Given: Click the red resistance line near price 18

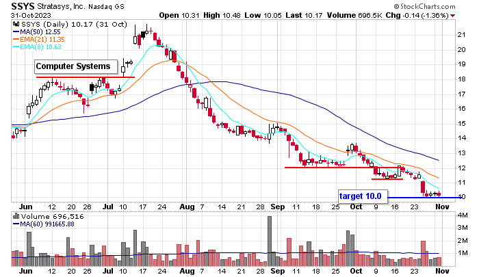Looking at the screenshot, I should 86,77.
